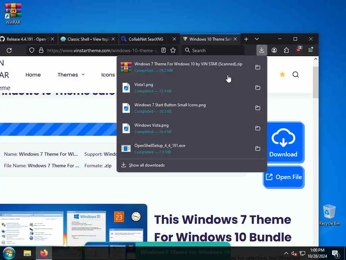Click the muted volume tray icon

click(294, 253)
